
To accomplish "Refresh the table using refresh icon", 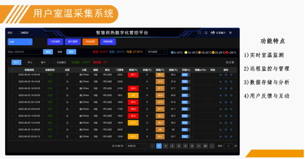I will [227, 62].
